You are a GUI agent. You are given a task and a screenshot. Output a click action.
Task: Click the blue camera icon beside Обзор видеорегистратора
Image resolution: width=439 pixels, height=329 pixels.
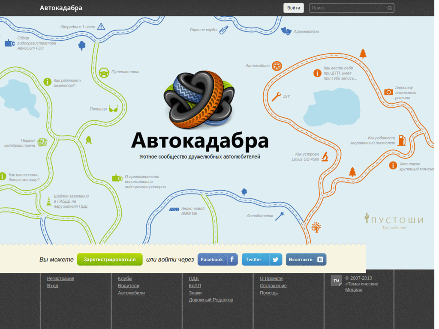tap(10, 43)
